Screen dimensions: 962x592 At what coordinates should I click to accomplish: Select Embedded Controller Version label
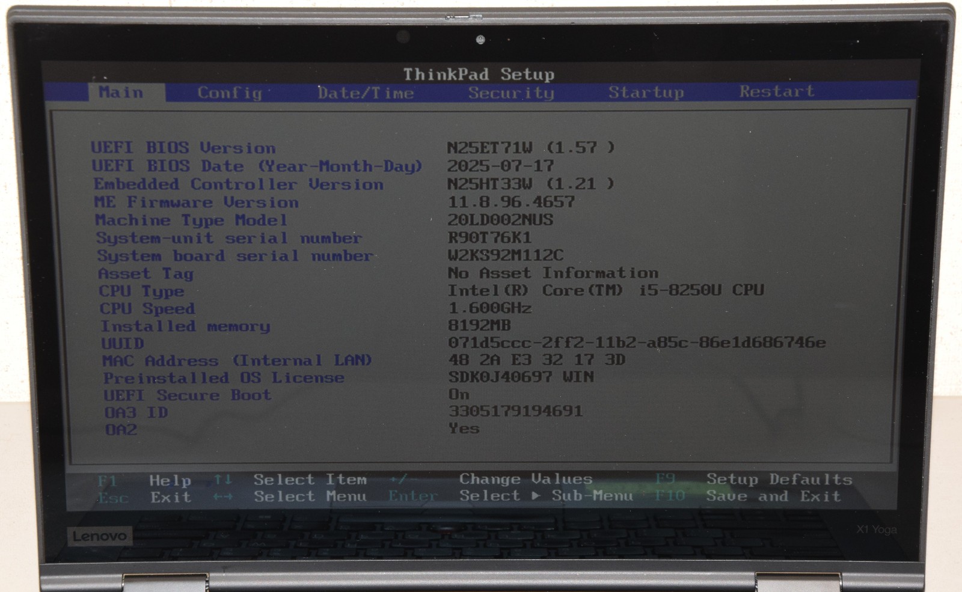click(238, 185)
